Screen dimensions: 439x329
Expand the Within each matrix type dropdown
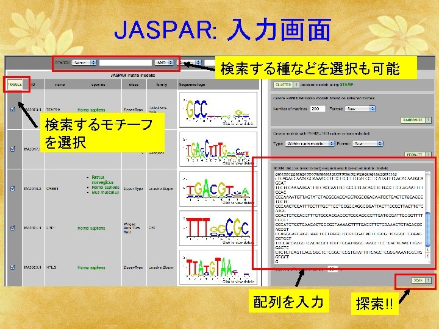pyautogui.click(x=310, y=144)
